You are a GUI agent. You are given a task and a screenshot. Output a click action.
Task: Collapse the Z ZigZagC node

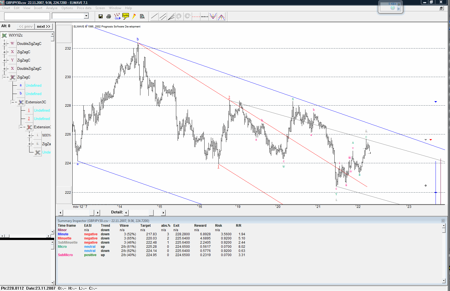(4, 77)
